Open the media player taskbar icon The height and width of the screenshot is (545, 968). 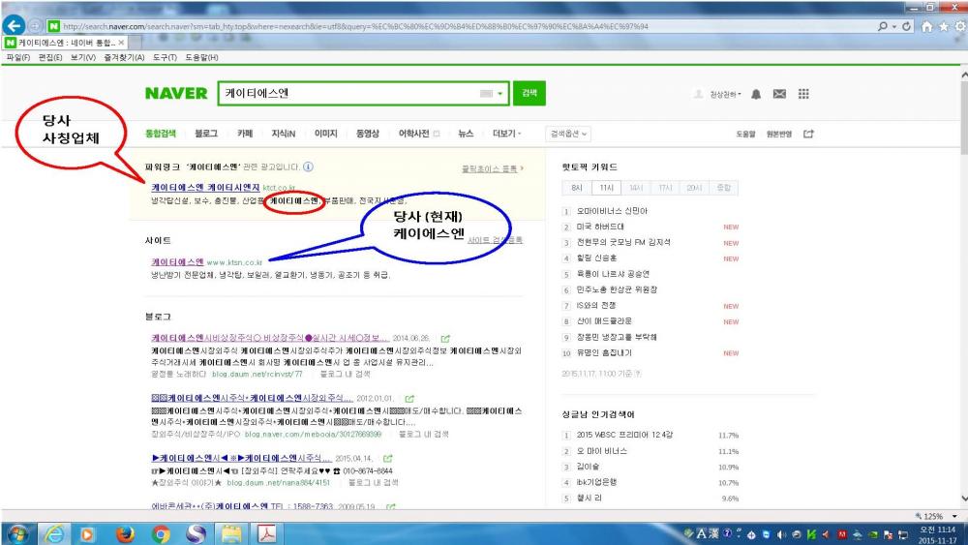coord(87,534)
